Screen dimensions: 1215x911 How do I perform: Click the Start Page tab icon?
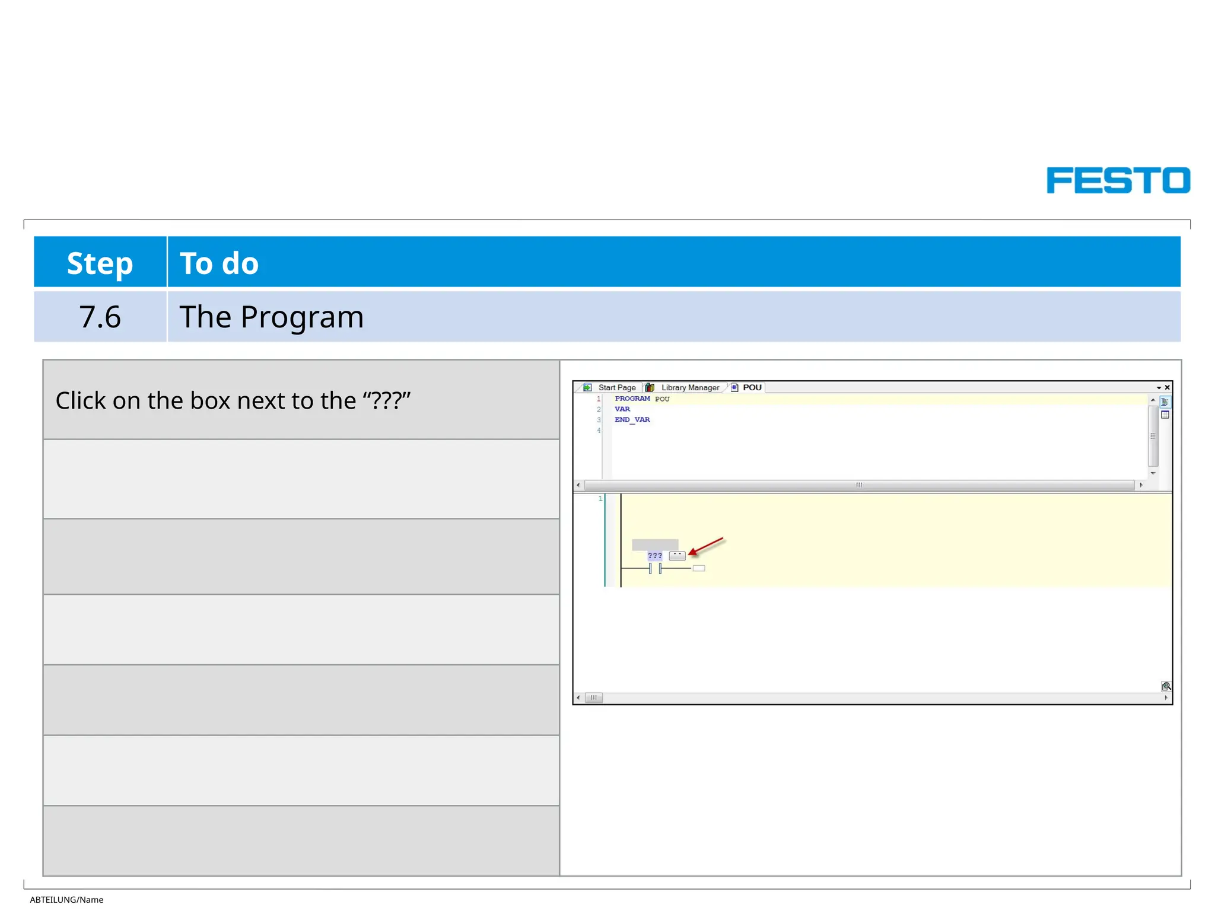click(587, 387)
